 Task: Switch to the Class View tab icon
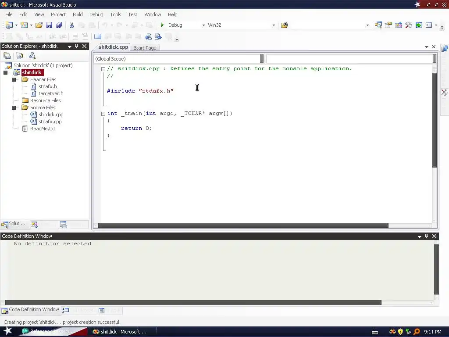tap(34, 225)
